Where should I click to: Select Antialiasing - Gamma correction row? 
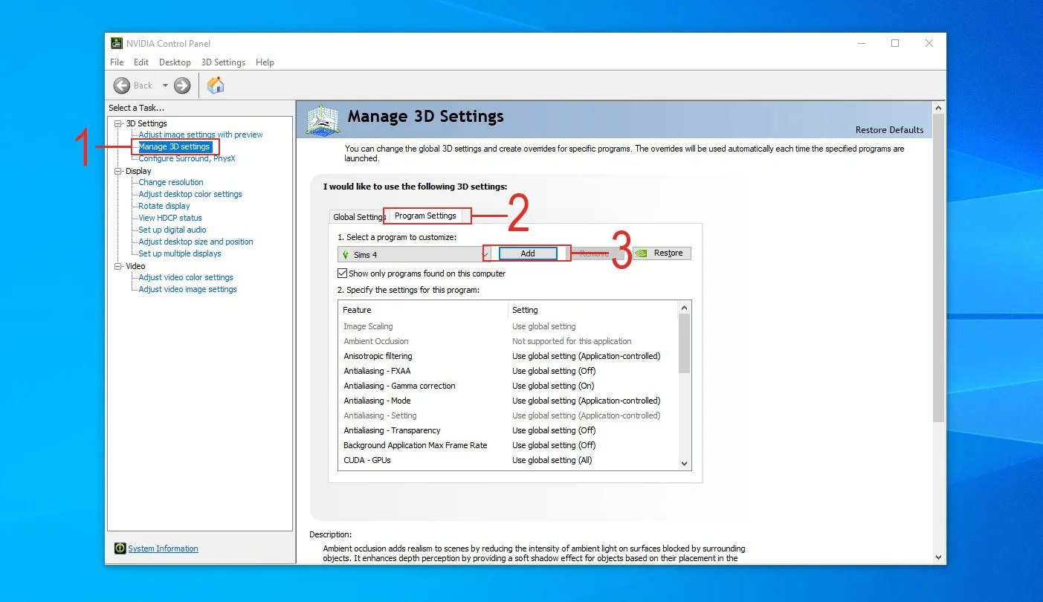508,386
